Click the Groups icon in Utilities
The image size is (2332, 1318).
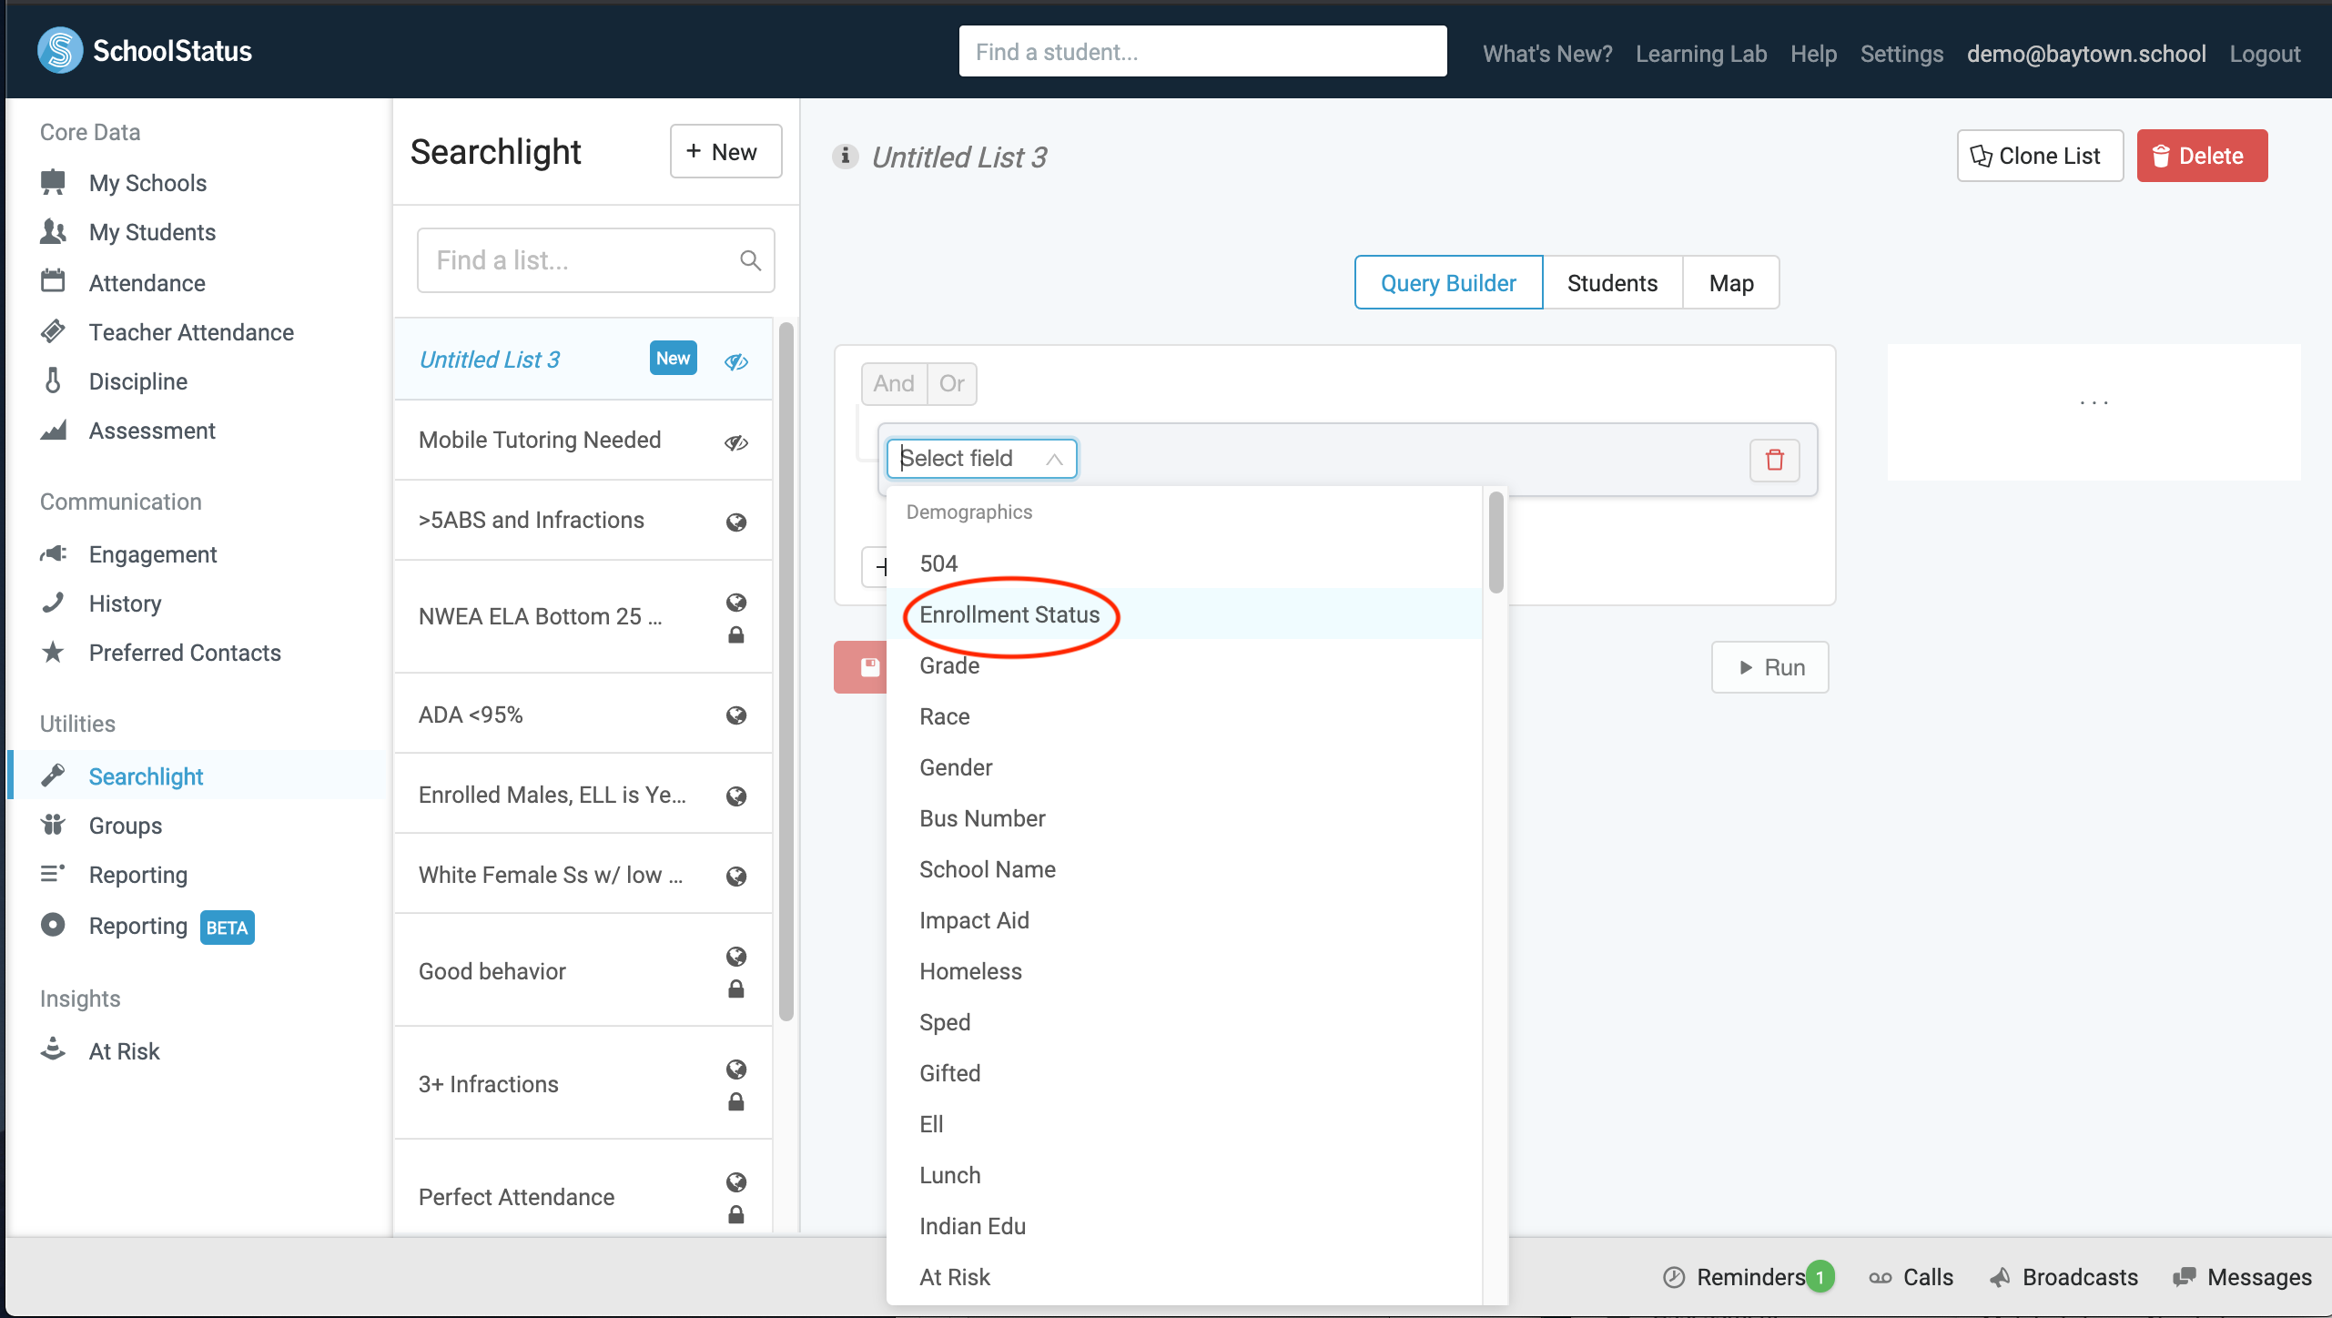pos(53,825)
